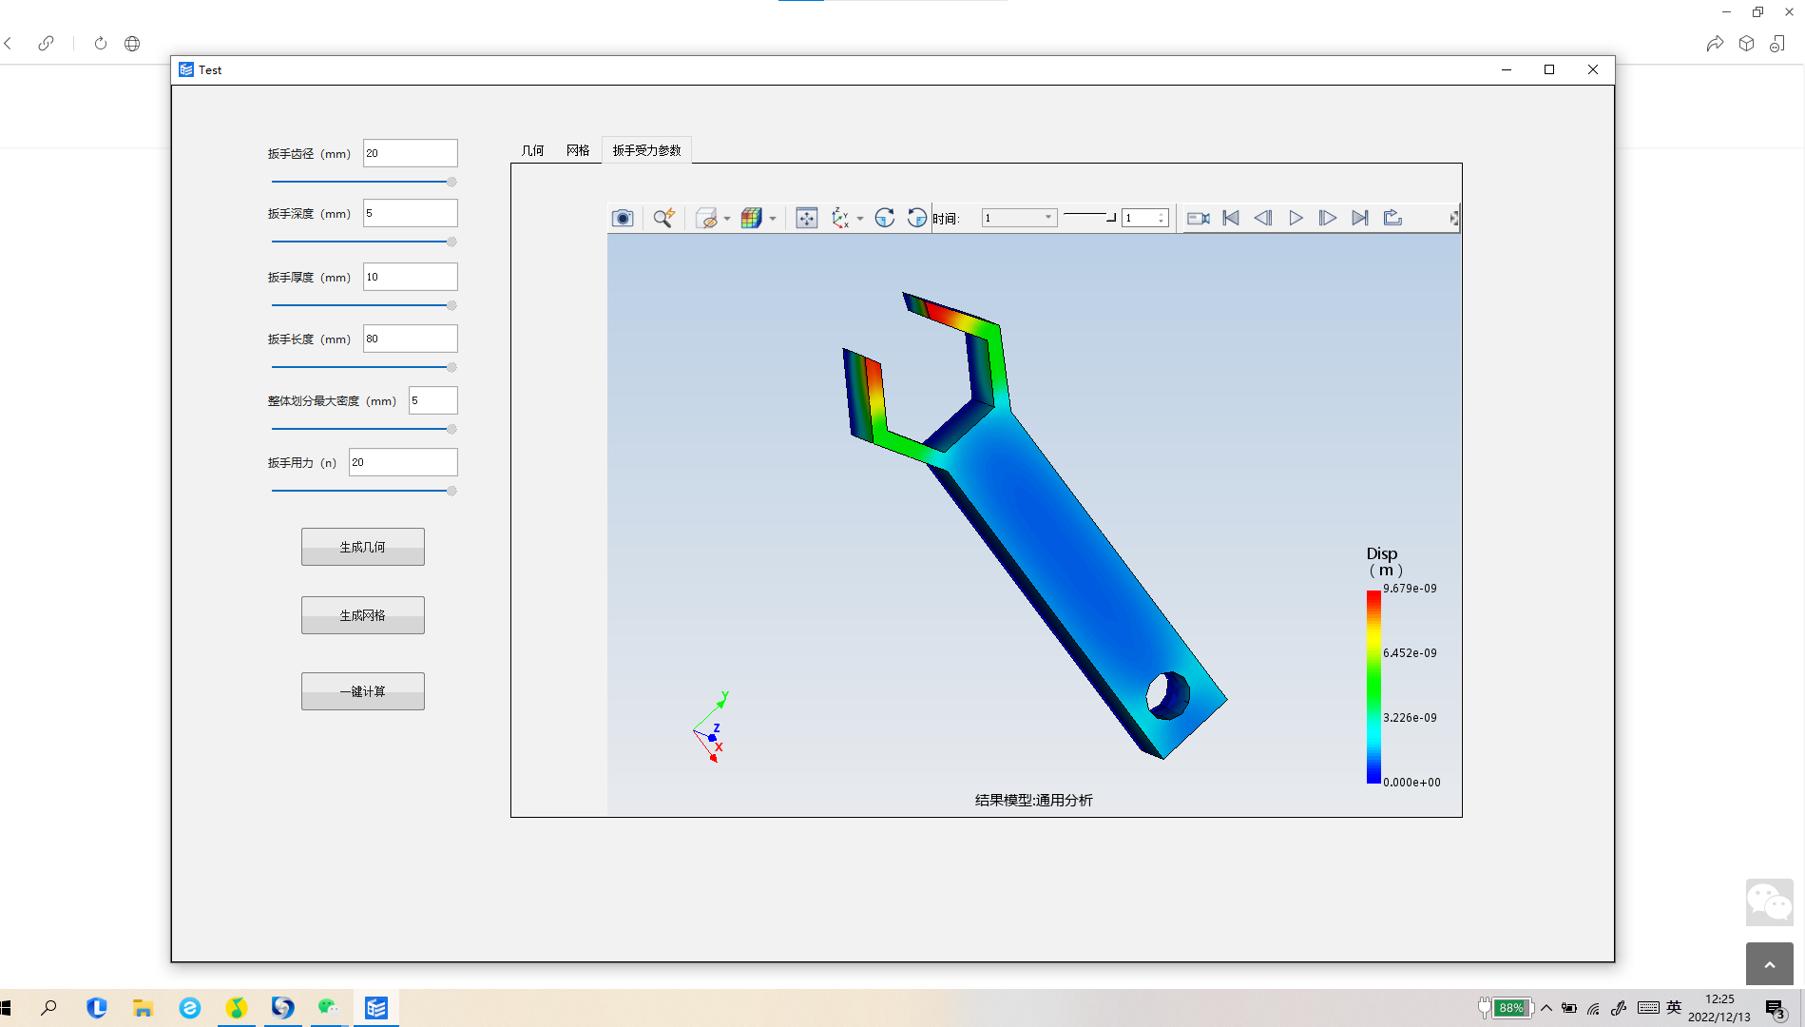1805x1027 pixels.
Task: Show hidden system tray icons
Action: click(1546, 1008)
